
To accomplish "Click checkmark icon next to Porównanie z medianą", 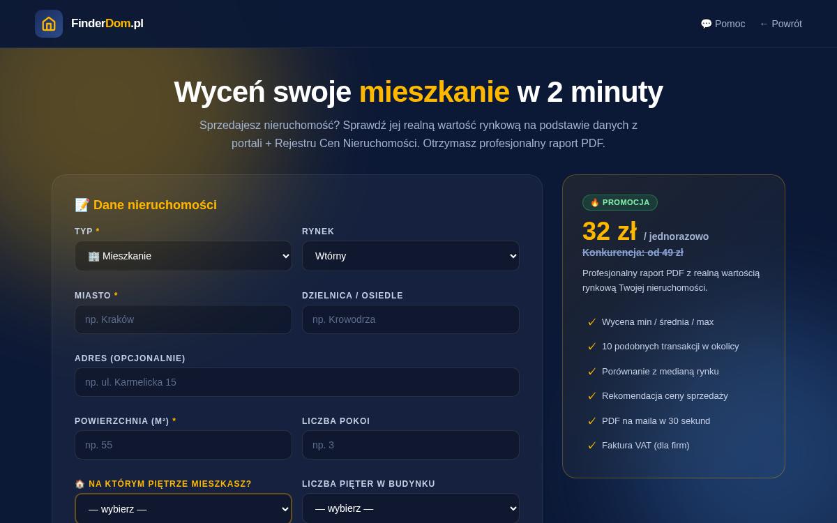I will (x=592, y=372).
